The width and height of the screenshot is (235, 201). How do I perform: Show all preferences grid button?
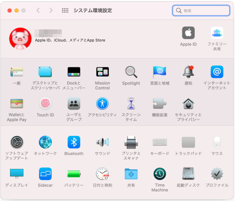pos(65,10)
